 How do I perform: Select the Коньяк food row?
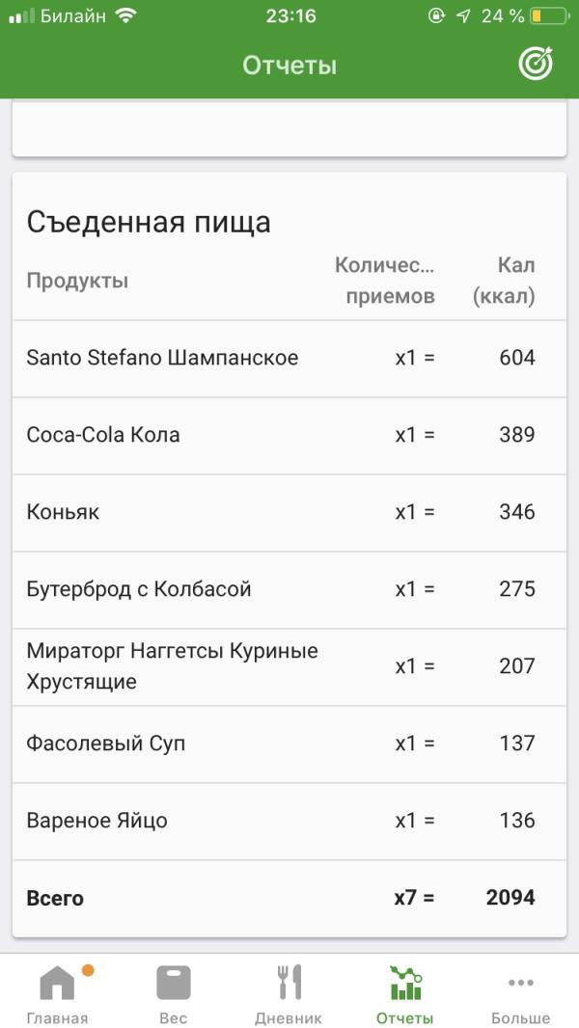tap(289, 513)
